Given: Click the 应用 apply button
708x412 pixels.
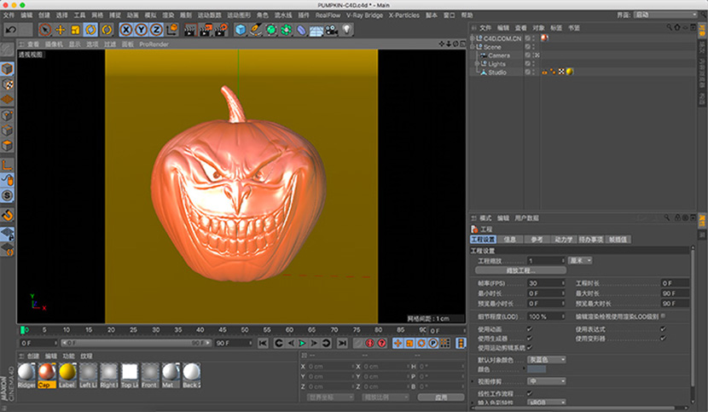Looking at the screenshot, I should tap(441, 397).
